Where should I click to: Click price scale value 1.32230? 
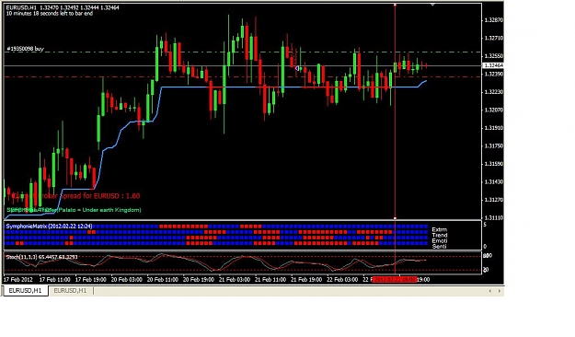[494, 92]
